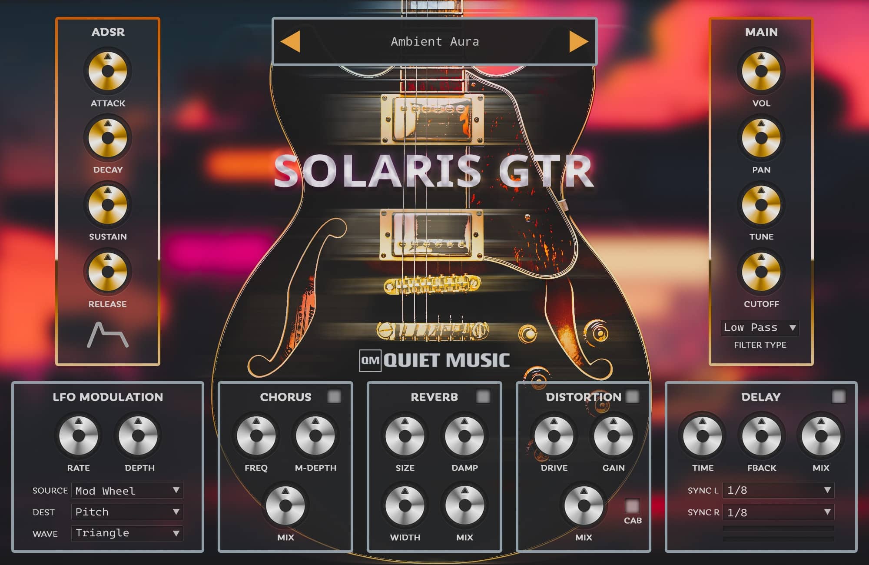Screen dimensions: 869x565
Task: Adjust the Release knob
Action: pos(107,272)
